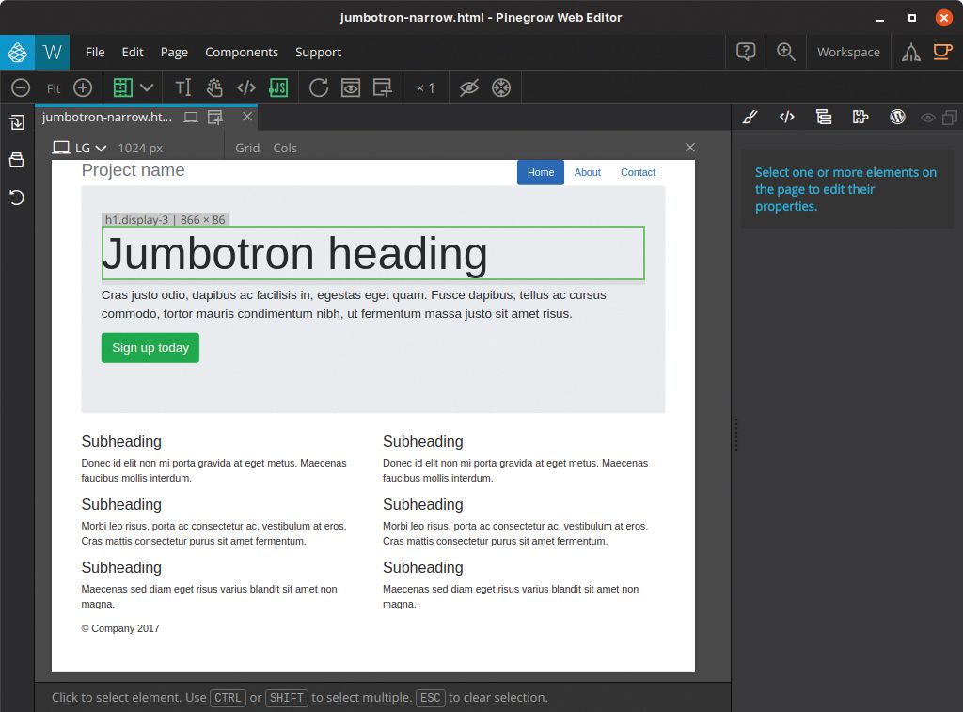Viewport: 963px width, 712px height.
Task: Refresh the page with the circular arrow icon
Action: click(319, 87)
